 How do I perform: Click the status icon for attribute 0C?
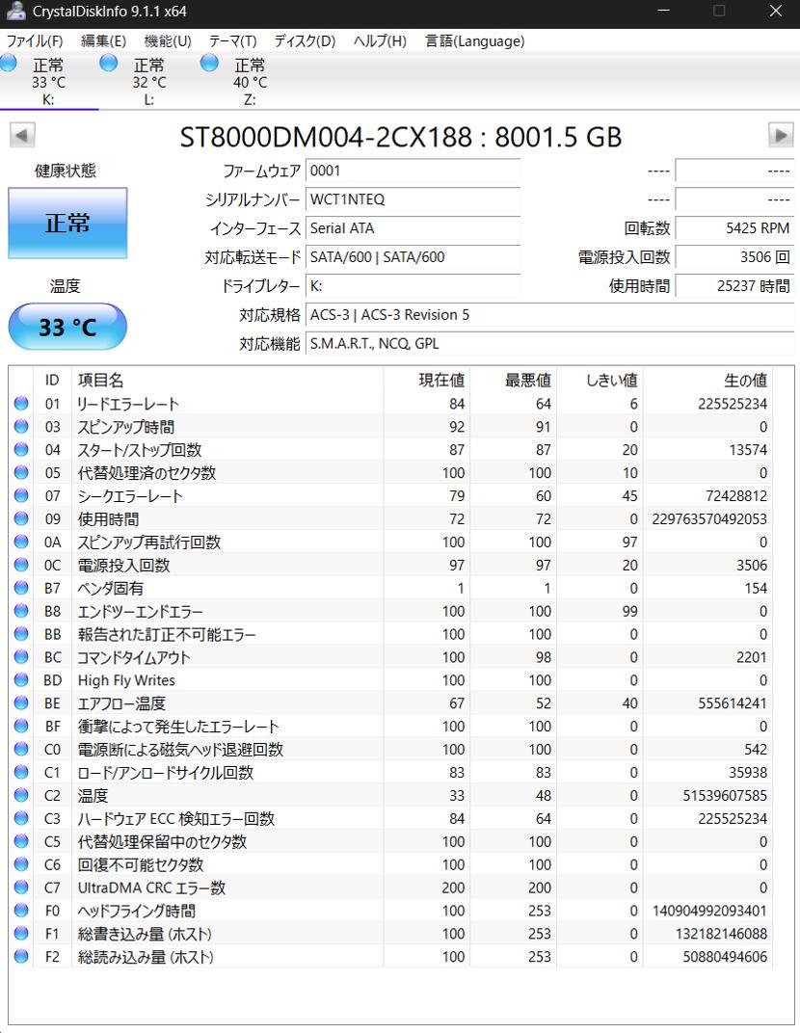click(x=21, y=565)
